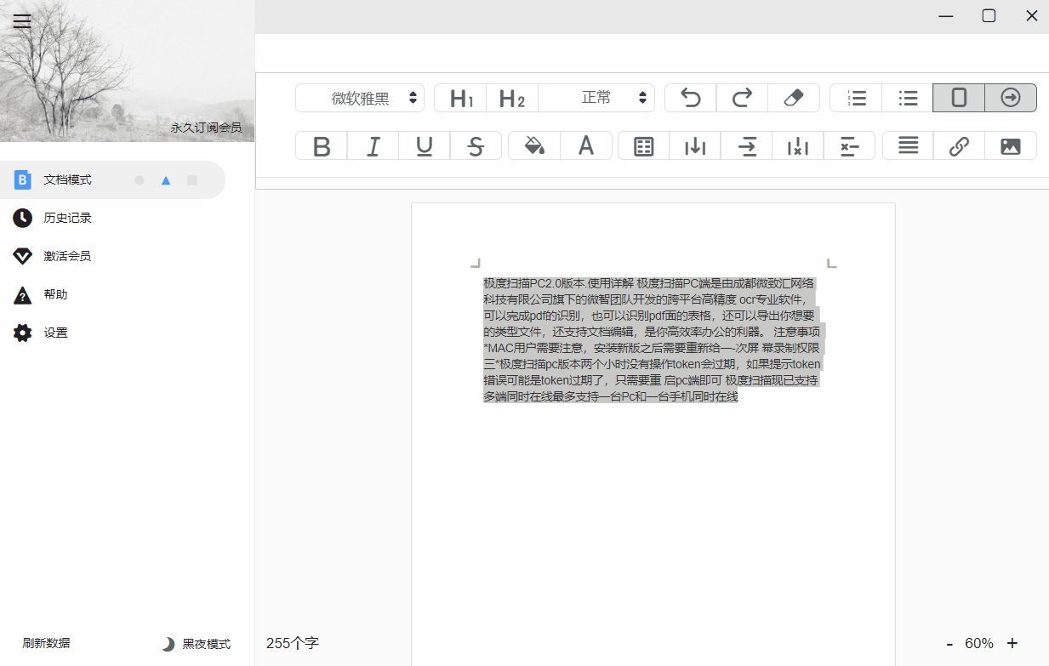Toggle the bullet list format
1049x666 pixels.
[x=907, y=98]
